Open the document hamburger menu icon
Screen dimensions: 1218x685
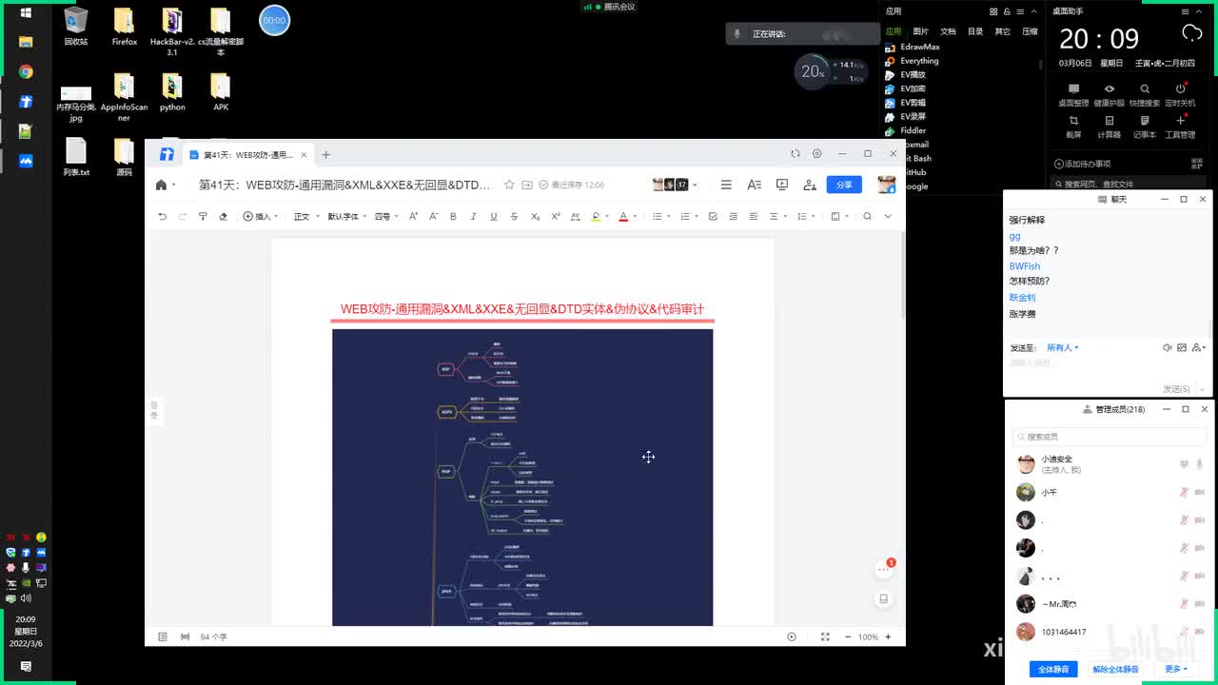[726, 185]
